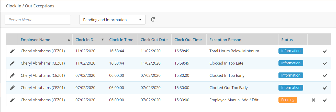Confirm the Clocked In Too Early exception checkmark
This screenshot has width=336, height=112.
tap(325, 76)
